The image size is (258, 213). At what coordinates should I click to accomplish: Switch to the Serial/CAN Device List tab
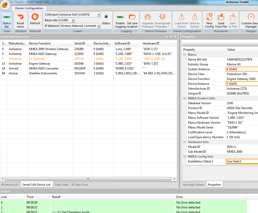[36, 185]
